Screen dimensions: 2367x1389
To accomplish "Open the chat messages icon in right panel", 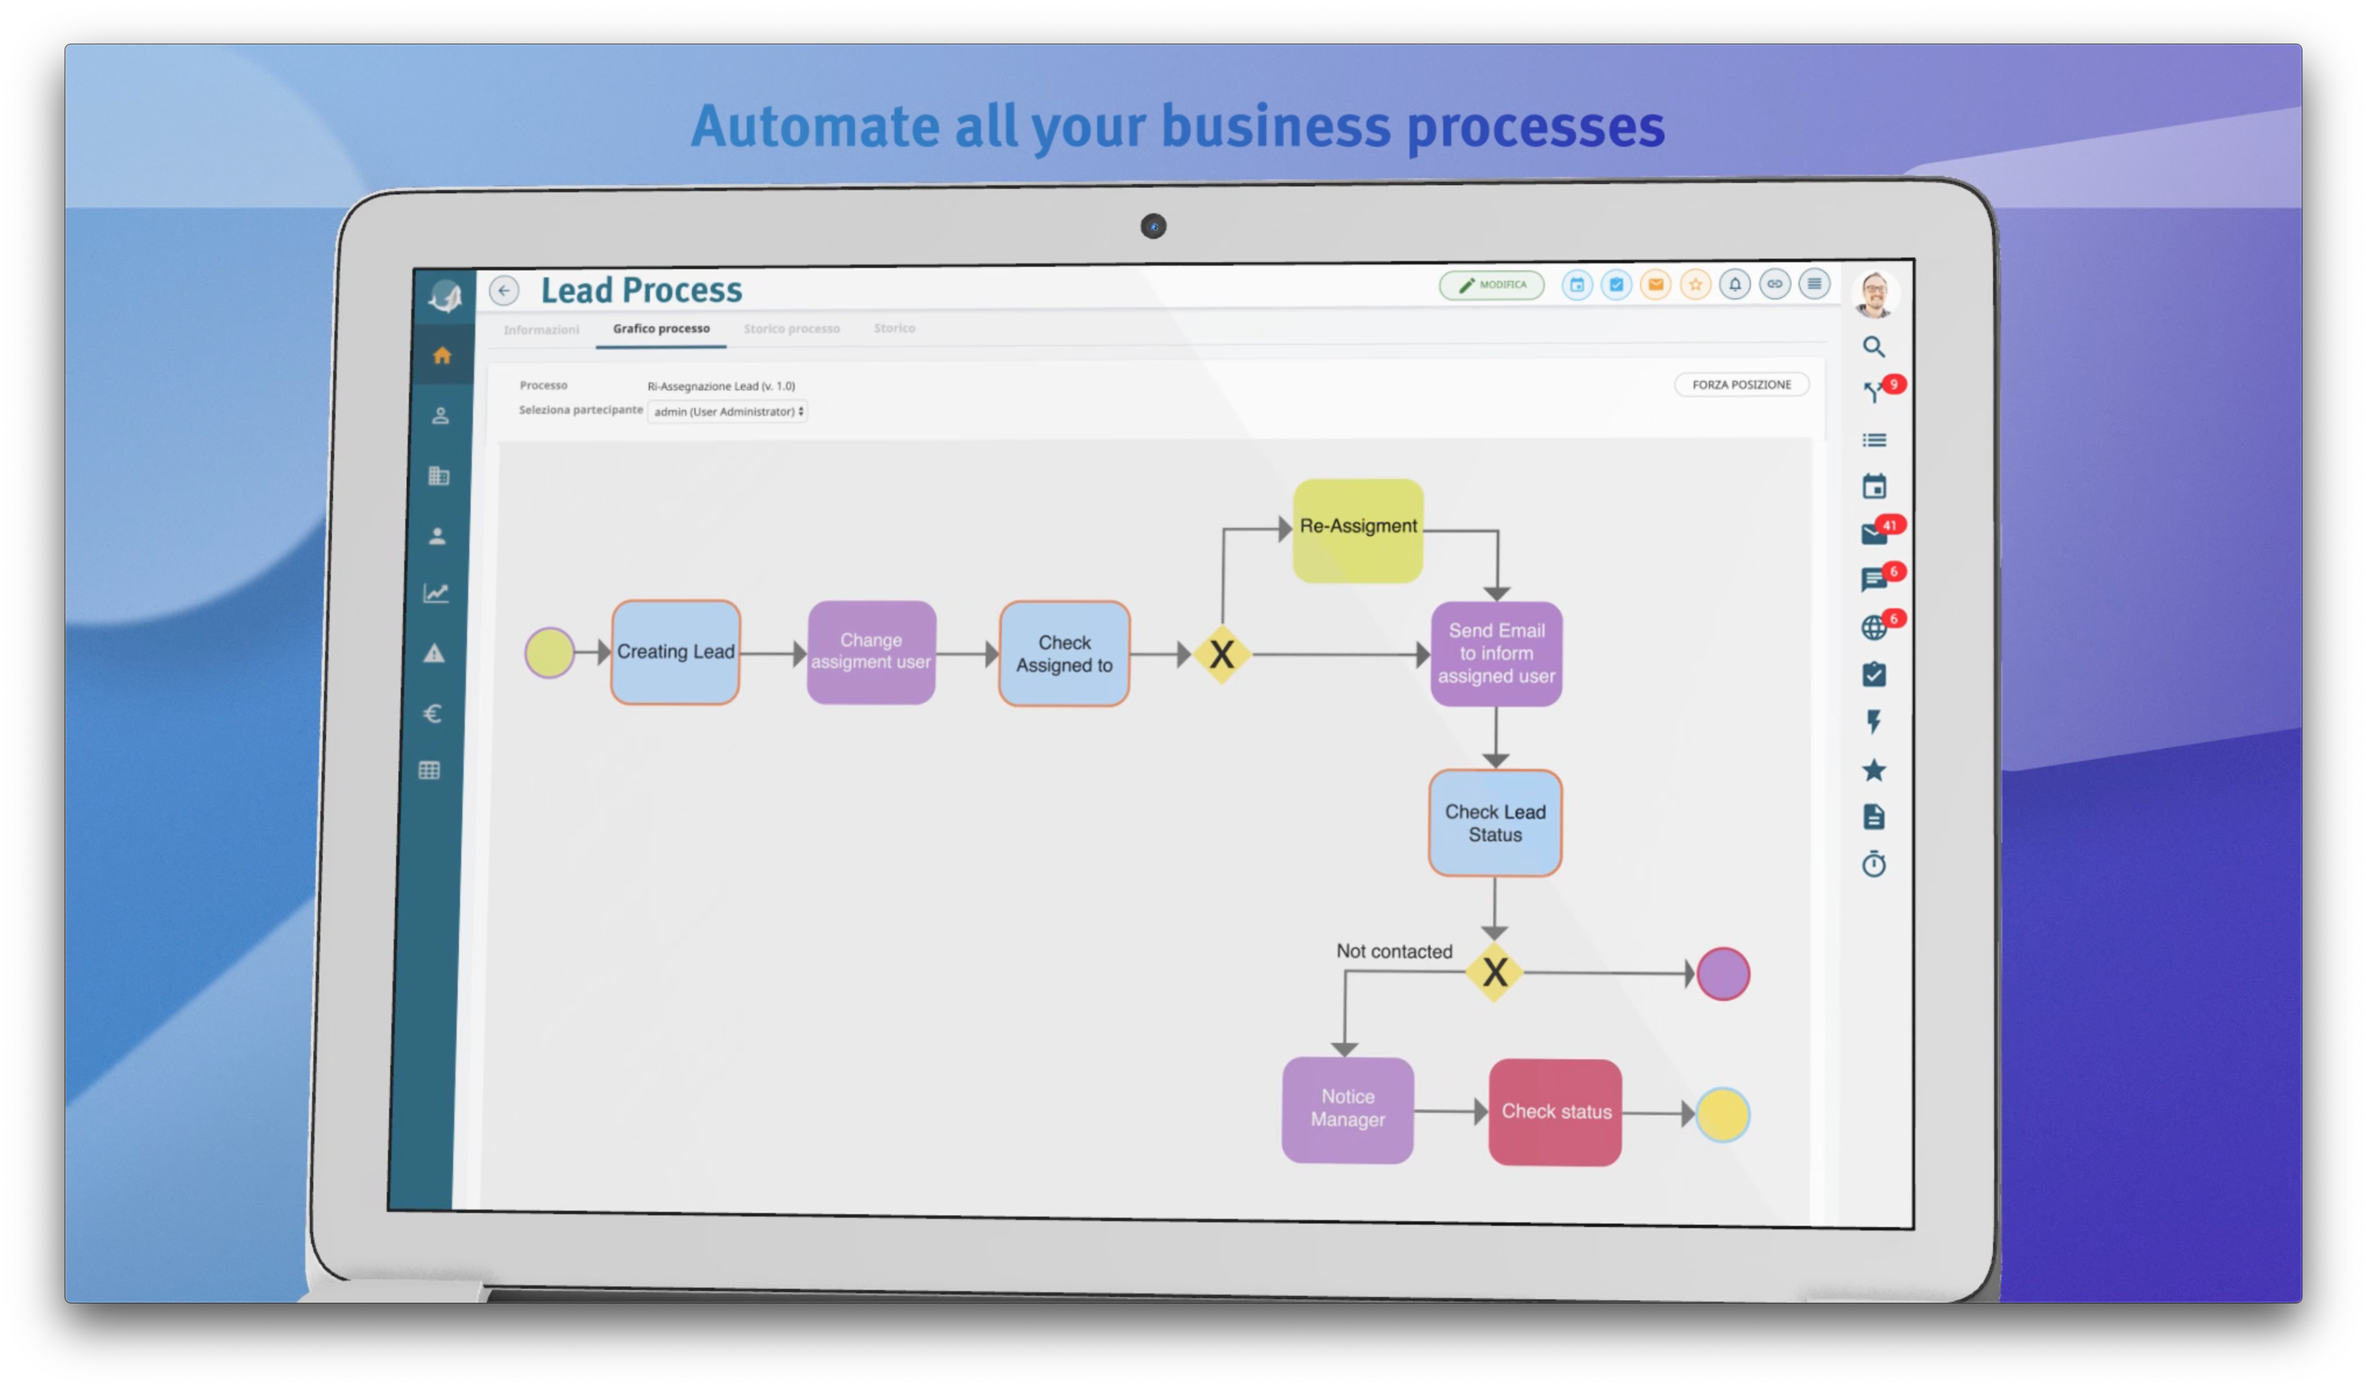I will coord(1874,580).
